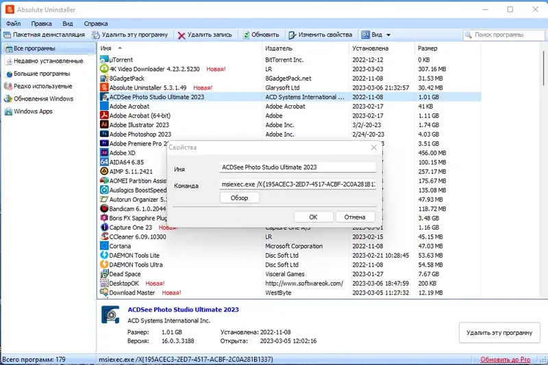Close the Свойства dialog
Screen dimensions: 548x365
(x=373, y=148)
